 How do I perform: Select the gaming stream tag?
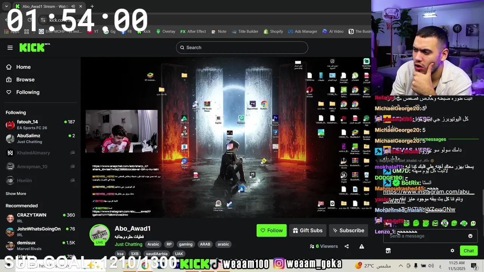click(186, 244)
